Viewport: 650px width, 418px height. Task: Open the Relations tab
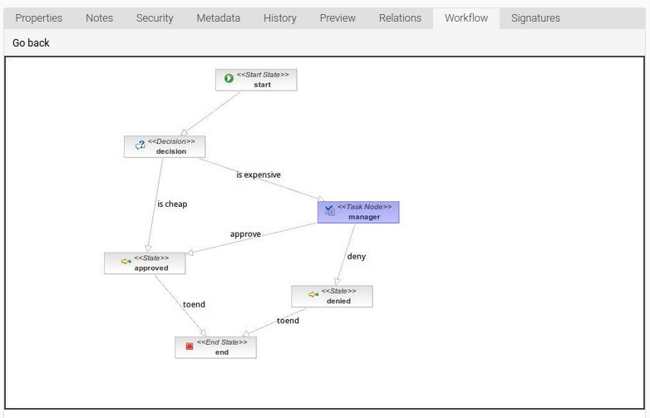(x=400, y=17)
